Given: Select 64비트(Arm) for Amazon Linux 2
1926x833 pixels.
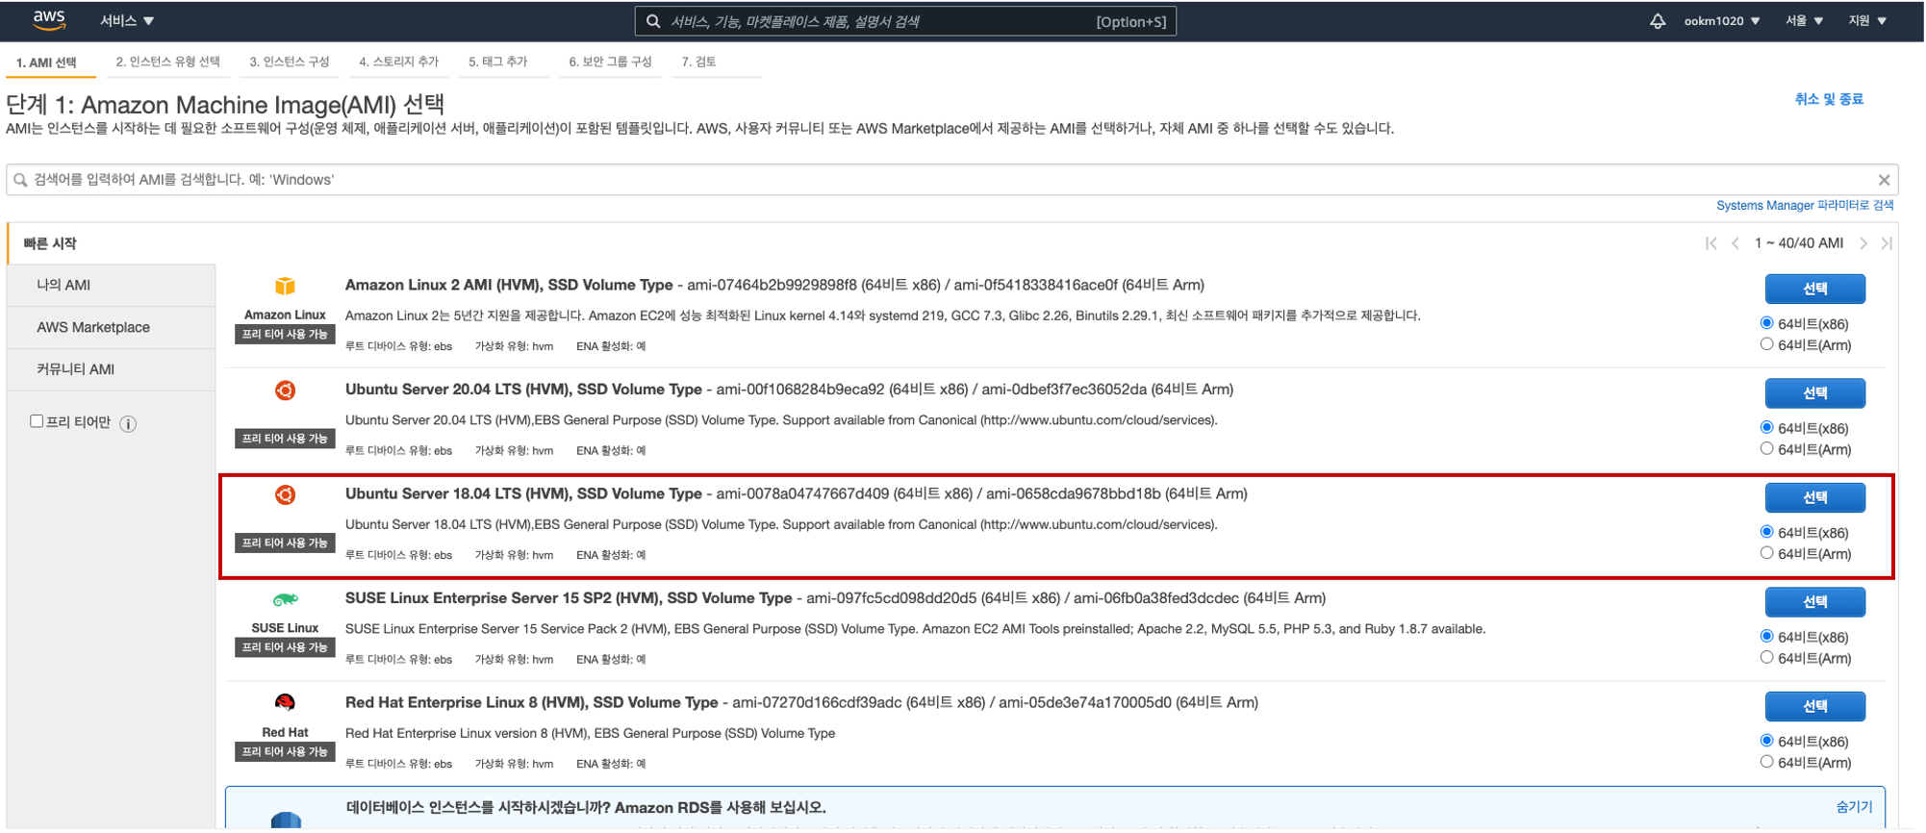Looking at the screenshot, I should click(1766, 344).
